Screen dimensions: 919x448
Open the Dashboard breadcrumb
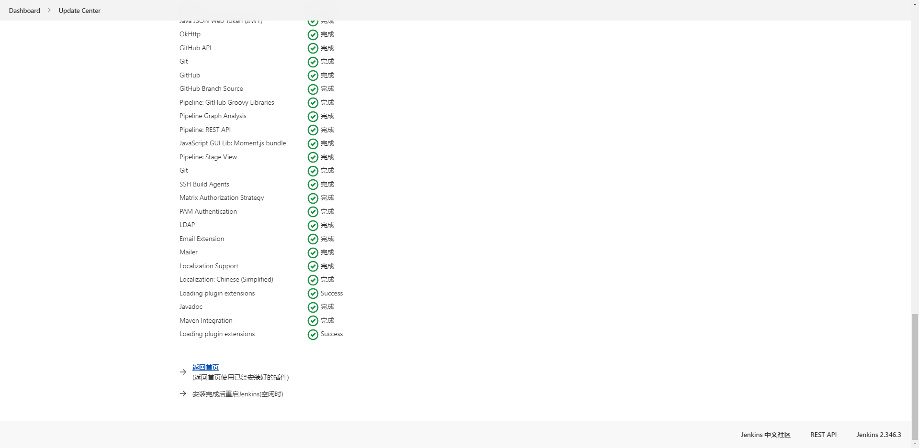pos(24,11)
